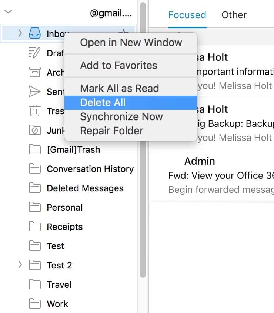
Task: Expand the Inbox folder chevron
Action: click(20, 34)
